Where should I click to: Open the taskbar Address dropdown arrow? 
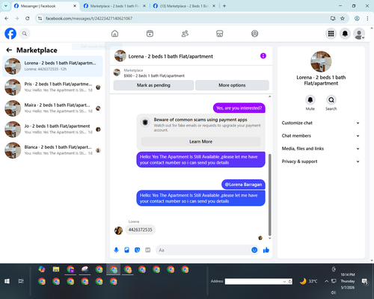[x=284, y=282]
